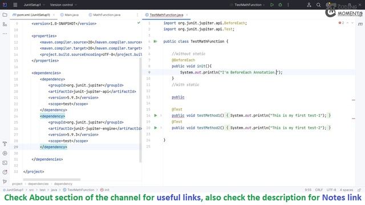Run testMethod1 from its gutter icon
Screen dimensions: 365x205
tap(156, 115)
